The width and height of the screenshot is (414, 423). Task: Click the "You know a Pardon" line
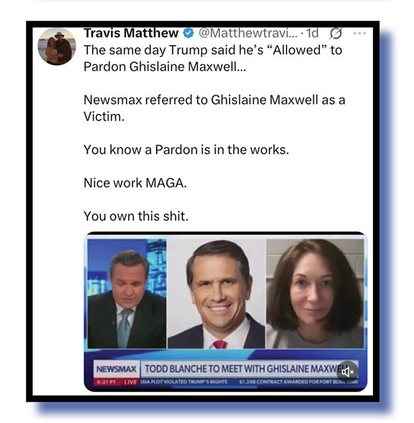pyautogui.click(x=186, y=150)
